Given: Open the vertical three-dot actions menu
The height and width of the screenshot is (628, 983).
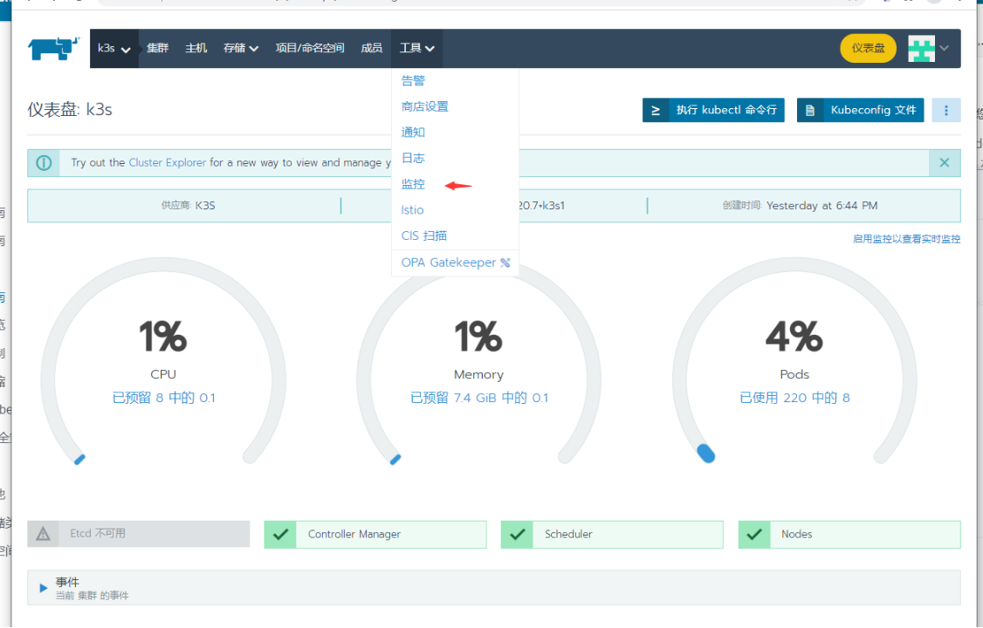Looking at the screenshot, I should (x=946, y=110).
